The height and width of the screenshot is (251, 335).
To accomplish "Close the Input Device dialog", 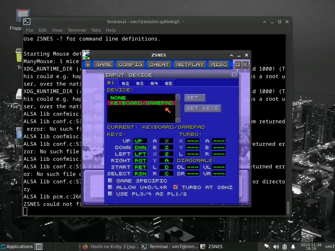I will 234,75.
